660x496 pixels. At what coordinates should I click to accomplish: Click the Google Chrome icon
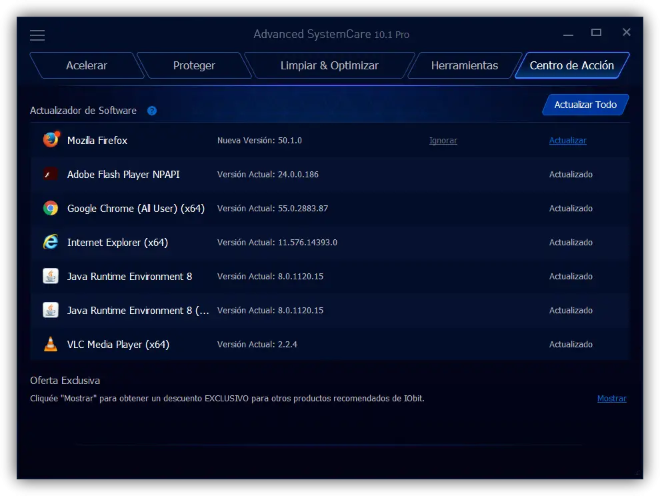(51, 208)
